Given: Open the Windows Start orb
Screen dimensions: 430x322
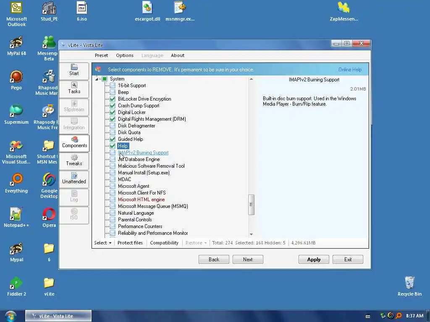Looking at the screenshot, I should click(10, 316).
